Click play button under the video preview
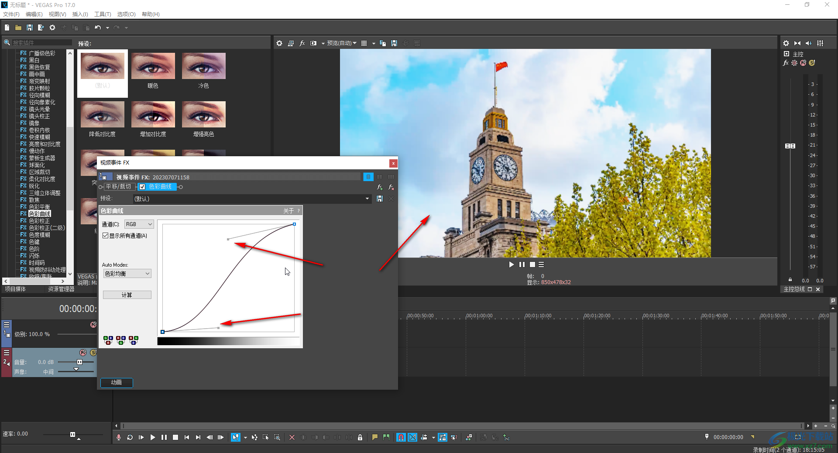The image size is (838, 453). coord(512,264)
